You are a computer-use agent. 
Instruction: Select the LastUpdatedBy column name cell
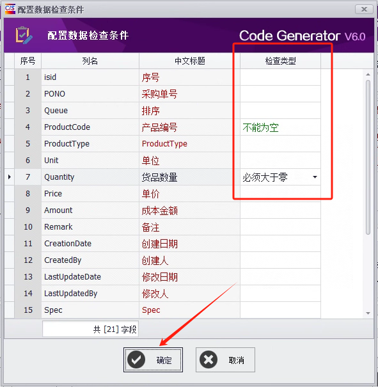90,293
